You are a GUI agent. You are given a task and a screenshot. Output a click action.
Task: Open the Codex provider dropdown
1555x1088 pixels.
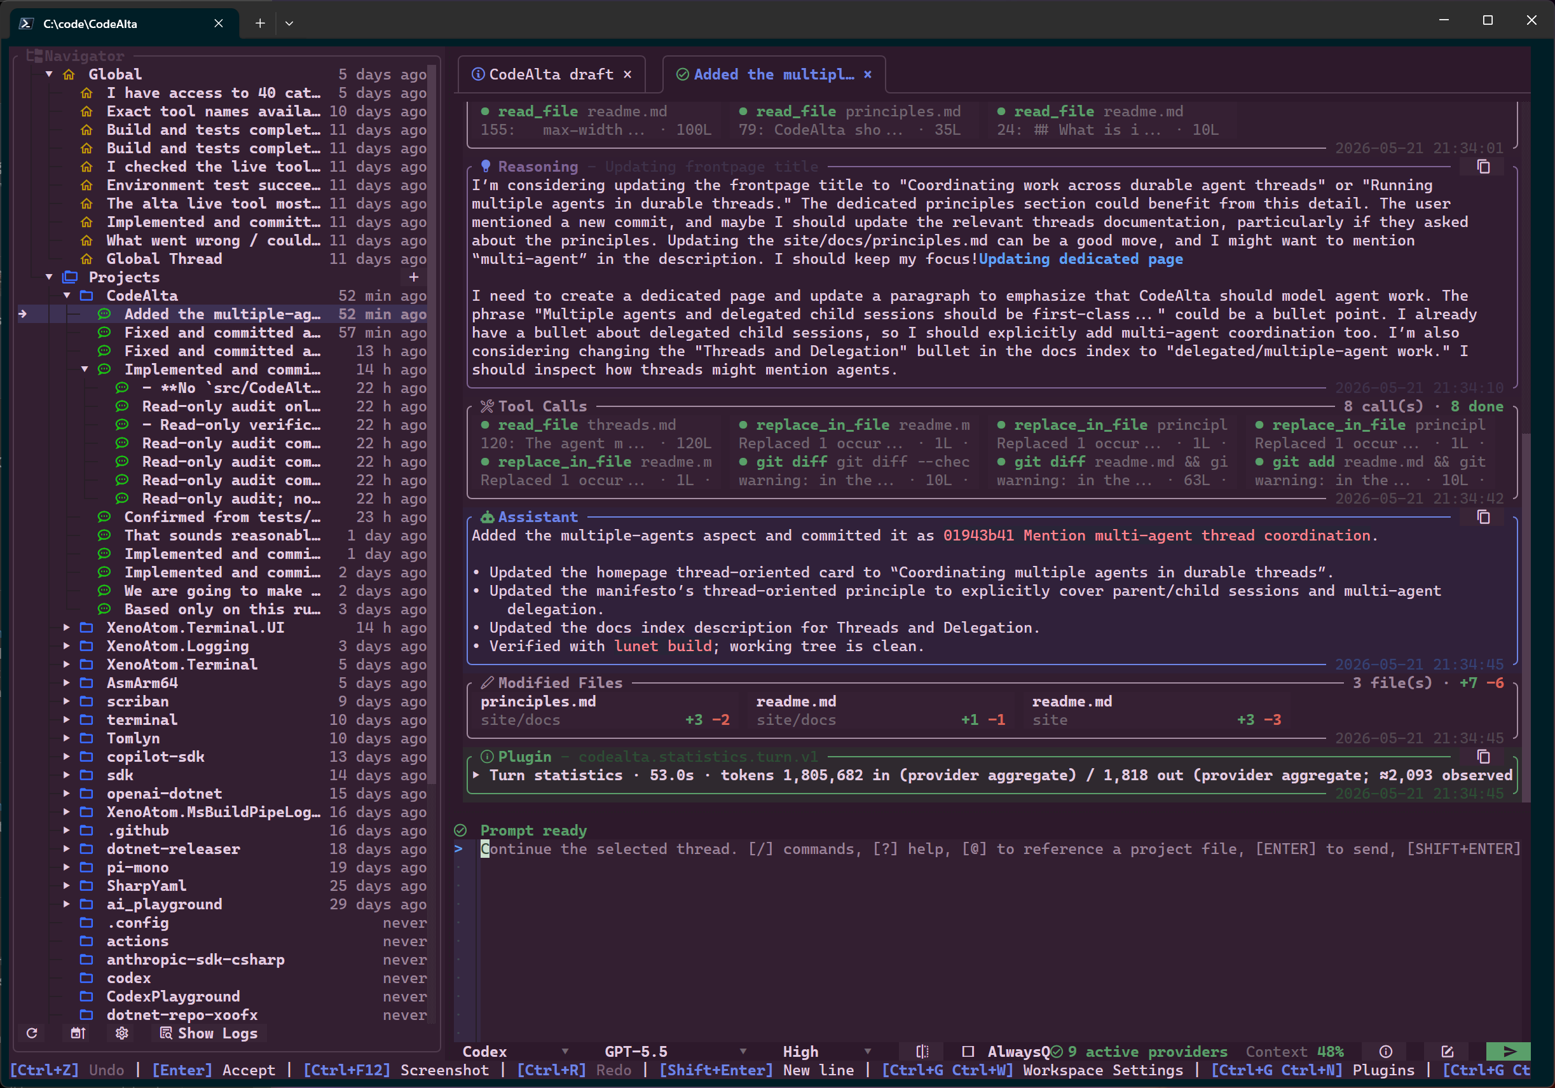tap(515, 1051)
